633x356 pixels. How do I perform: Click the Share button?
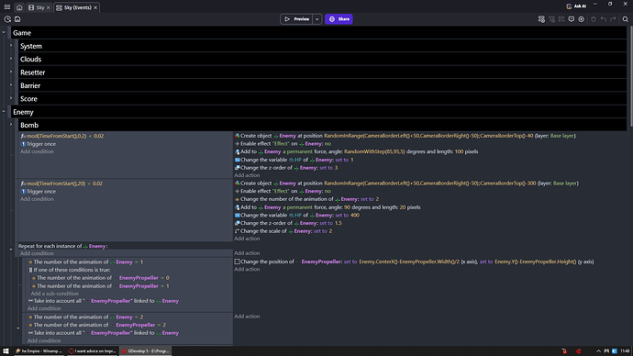339,19
